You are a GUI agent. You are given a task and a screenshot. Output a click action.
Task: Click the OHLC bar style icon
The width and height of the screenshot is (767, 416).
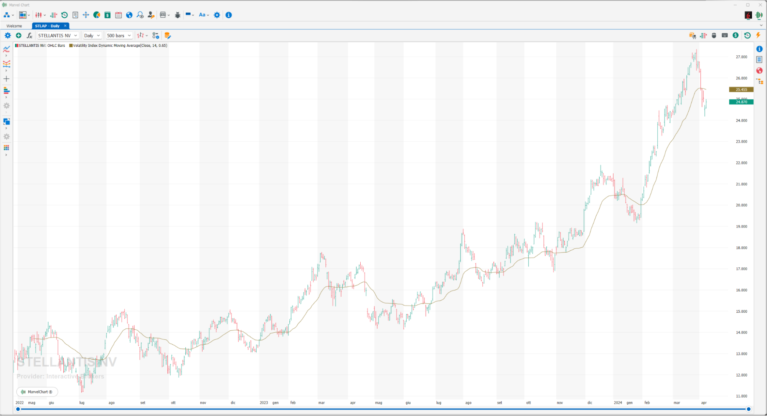[x=141, y=35]
